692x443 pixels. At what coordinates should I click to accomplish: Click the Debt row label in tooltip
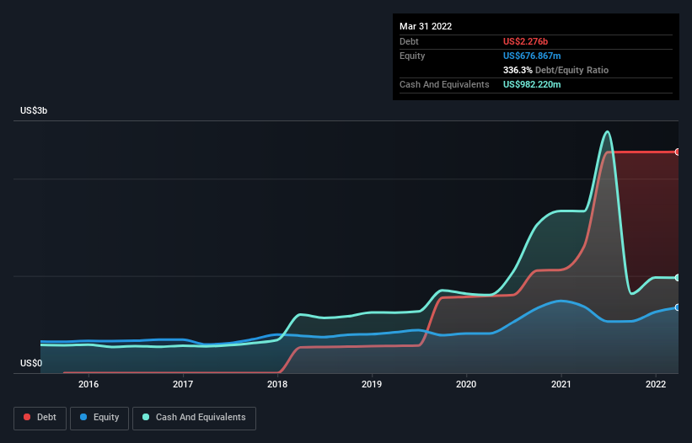pos(409,41)
